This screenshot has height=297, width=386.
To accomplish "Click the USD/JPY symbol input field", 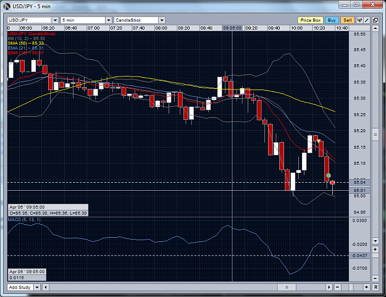I will tap(30, 20).
